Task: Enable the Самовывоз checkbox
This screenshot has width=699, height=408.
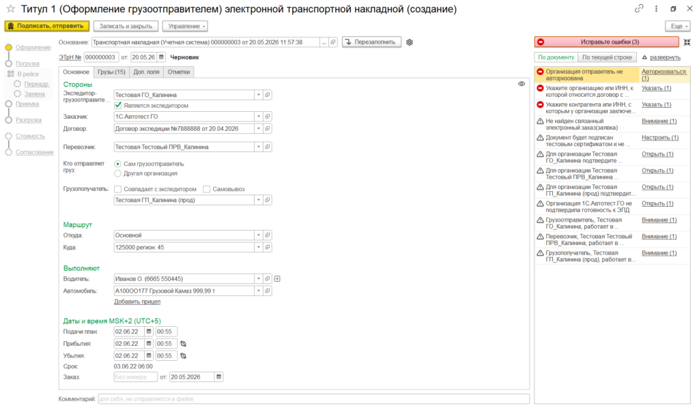Action: pos(206,189)
